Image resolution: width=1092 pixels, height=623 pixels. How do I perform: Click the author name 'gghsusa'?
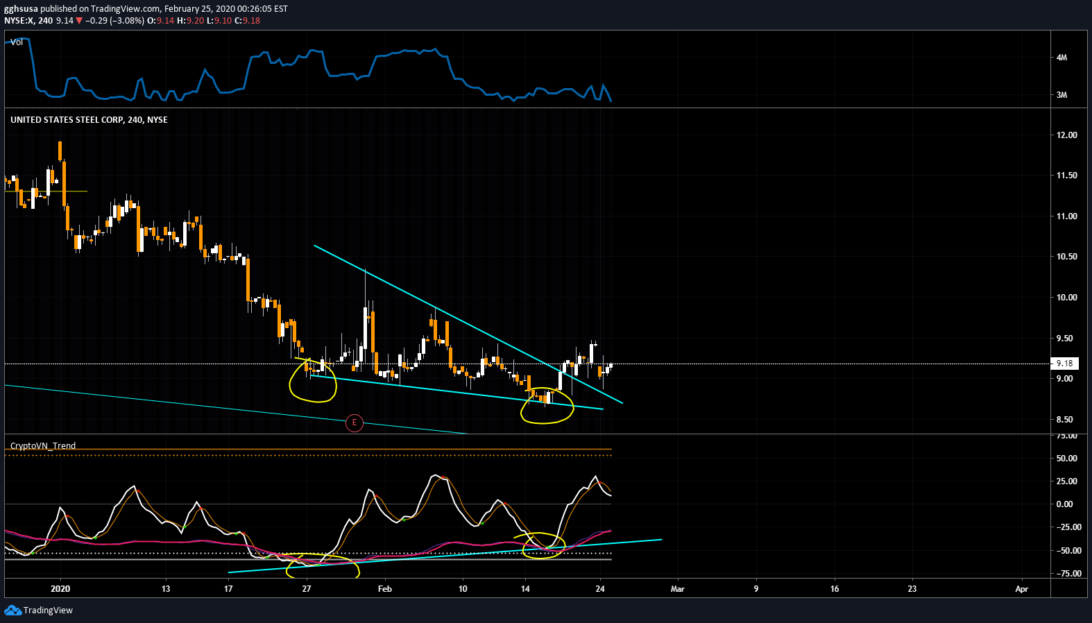21,9
